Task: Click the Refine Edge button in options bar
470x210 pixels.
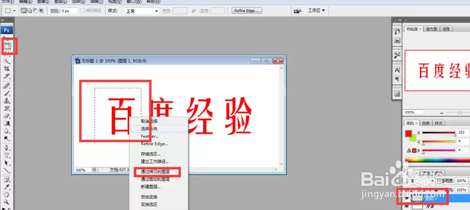Action: pos(247,11)
